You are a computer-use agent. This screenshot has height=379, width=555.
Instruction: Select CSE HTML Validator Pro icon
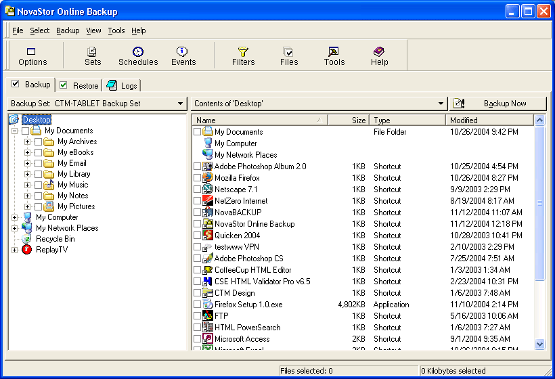click(x=207, y=282)
